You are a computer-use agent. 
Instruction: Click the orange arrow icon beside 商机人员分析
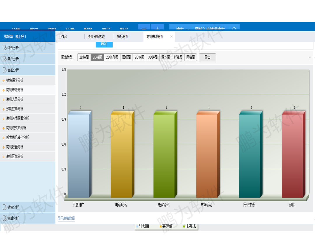(x=3, y=100)
